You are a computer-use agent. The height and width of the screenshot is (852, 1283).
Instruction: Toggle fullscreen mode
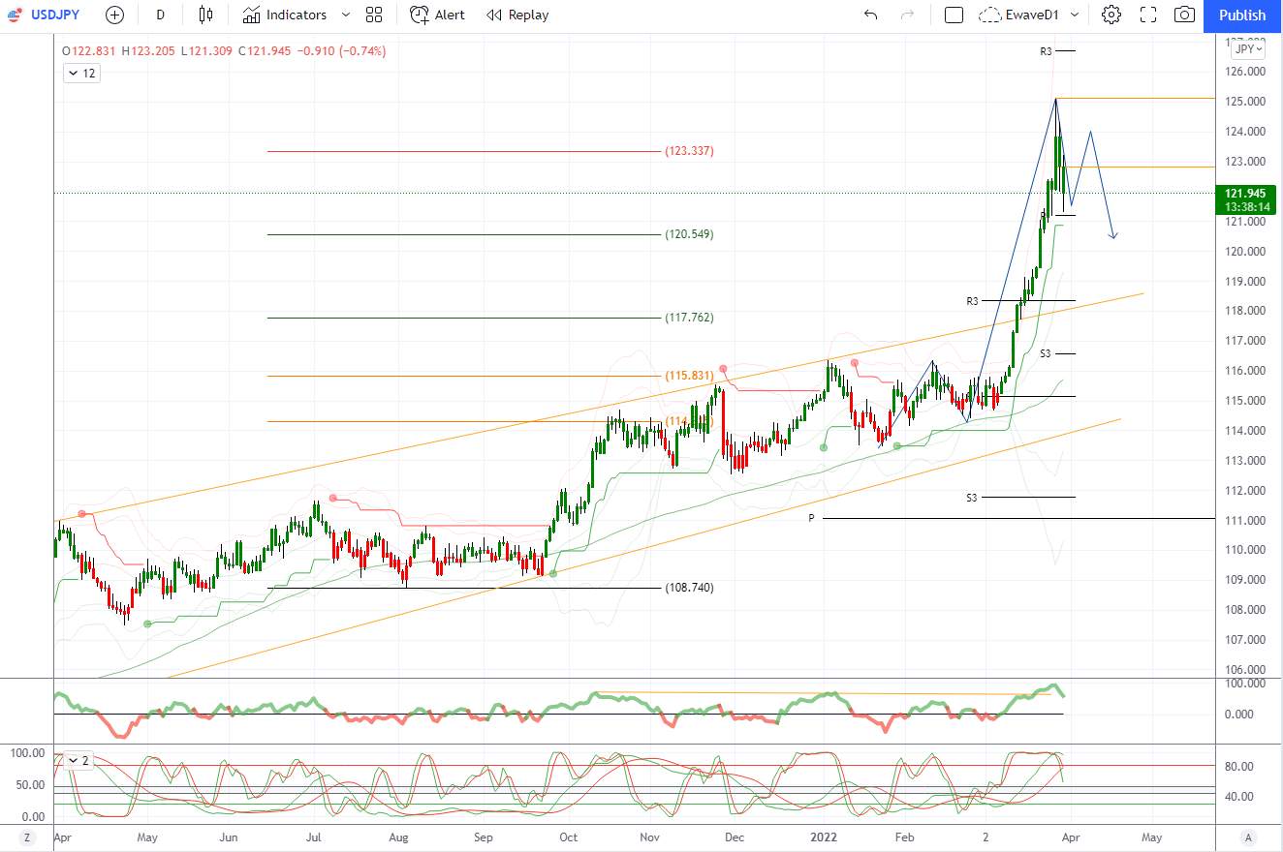(1148, 15)
